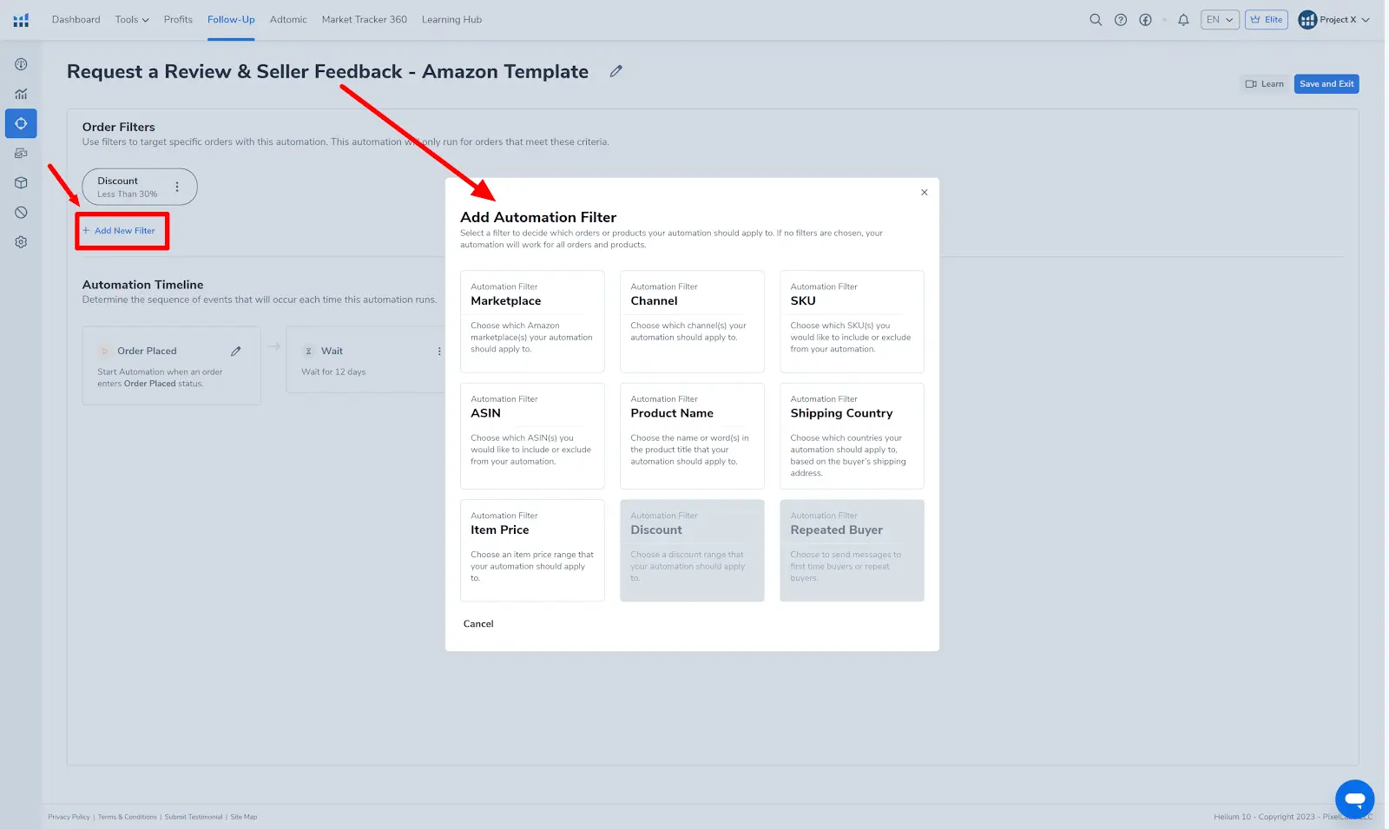Open the Tools dropdown menu
The height and width of the screenshot is (829, 1389).
click(x=131, y=19)
